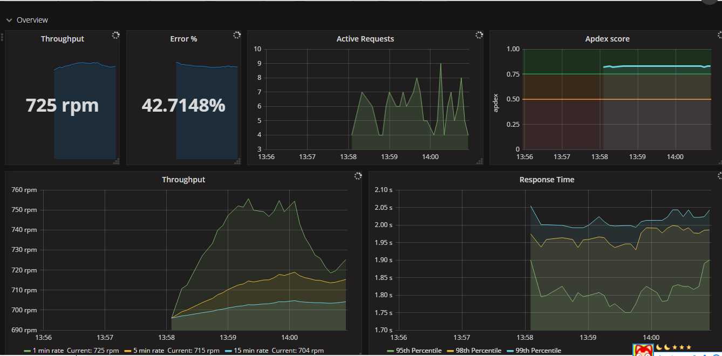Viewport: 722px width, 356px height.
Task: Click the moon and stars rating icons
Action: point(673,347)
